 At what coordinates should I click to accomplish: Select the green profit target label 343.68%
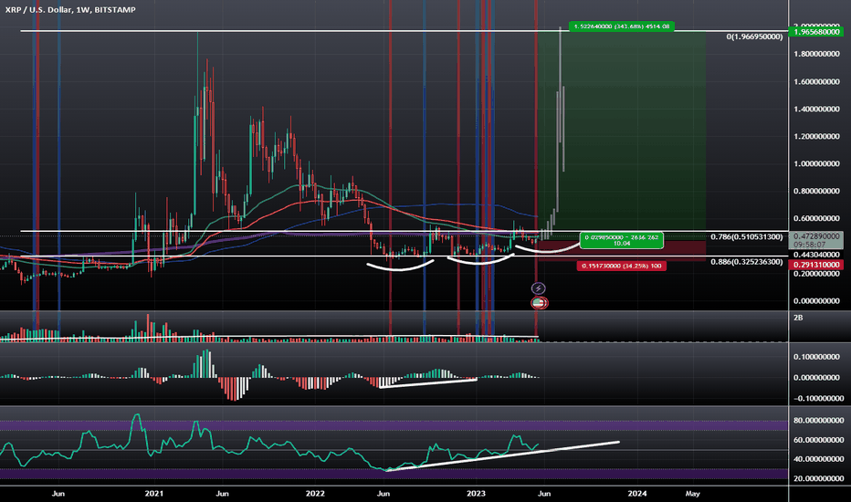621,26
